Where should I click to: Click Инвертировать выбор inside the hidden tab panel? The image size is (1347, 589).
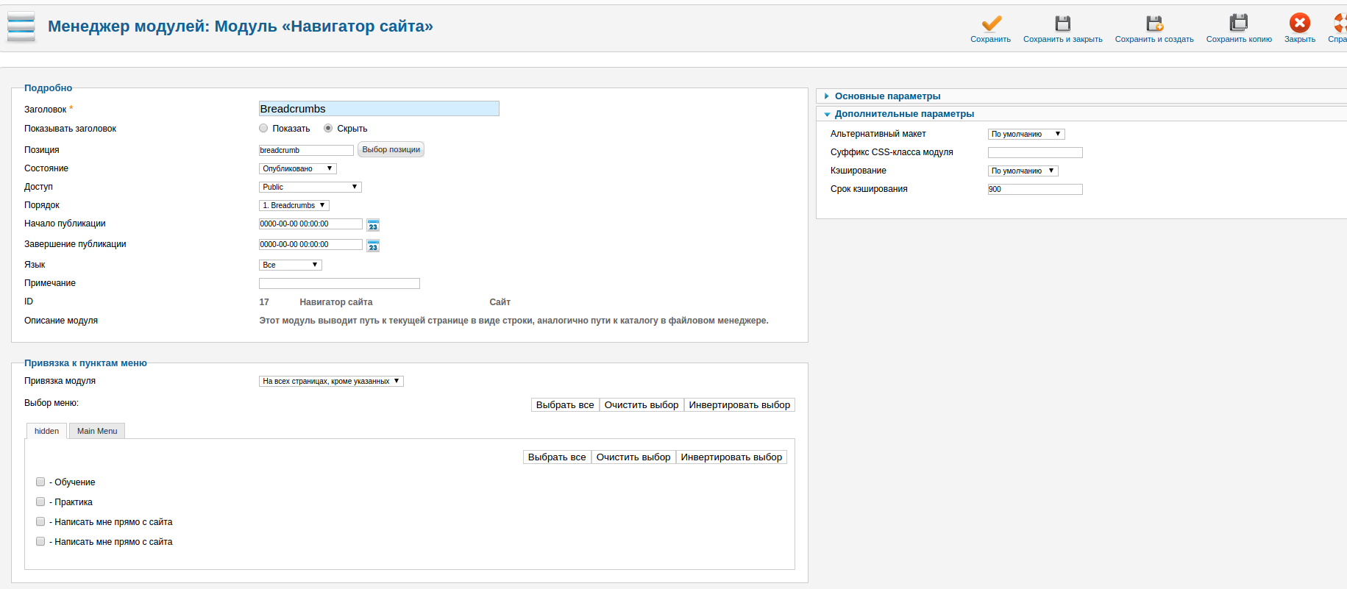point(731,457)
